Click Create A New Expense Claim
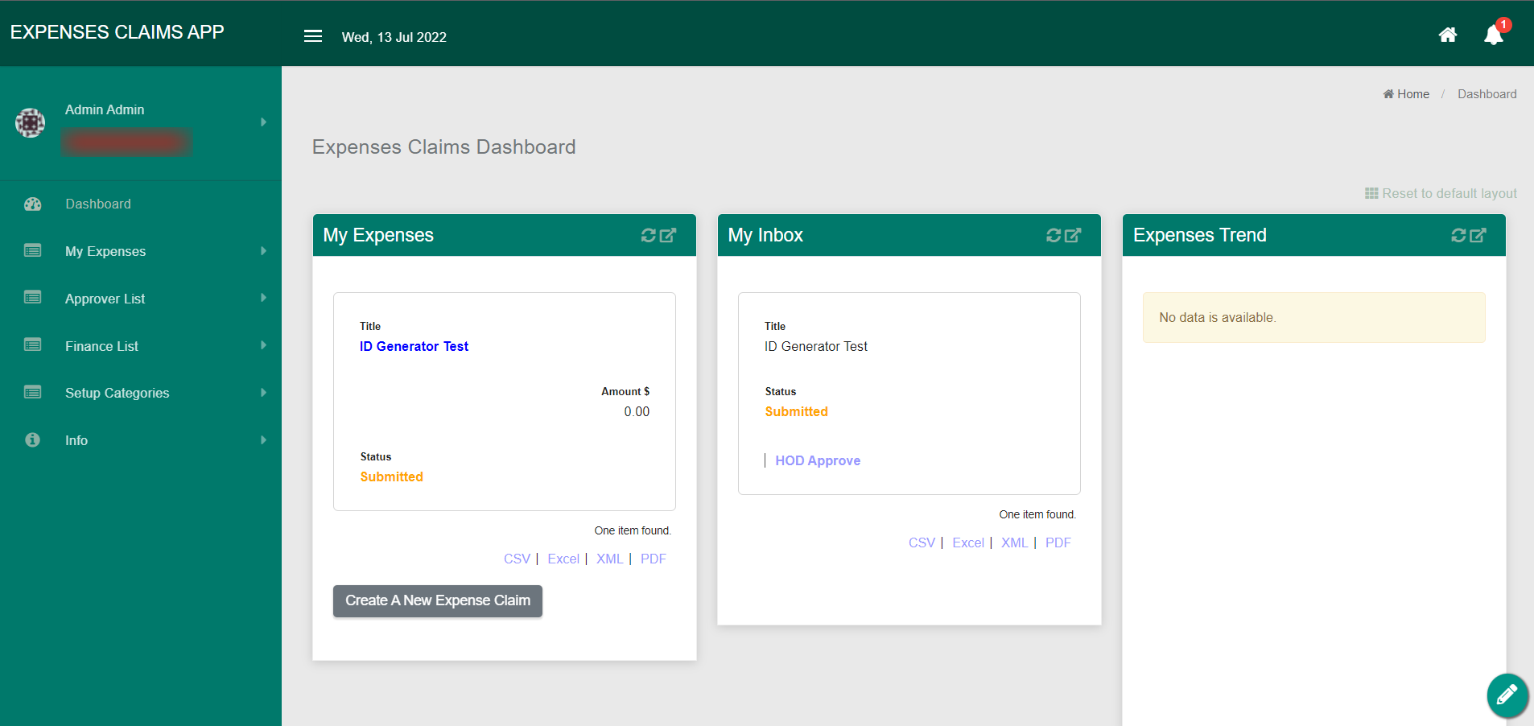This screenshot has height=726, width=1534. [438, 600]
